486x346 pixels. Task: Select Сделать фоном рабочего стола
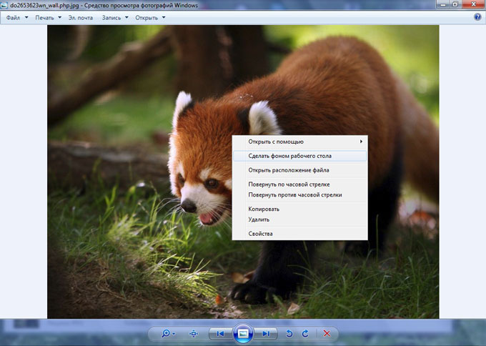pyautogui.click(x=299, y=156)
